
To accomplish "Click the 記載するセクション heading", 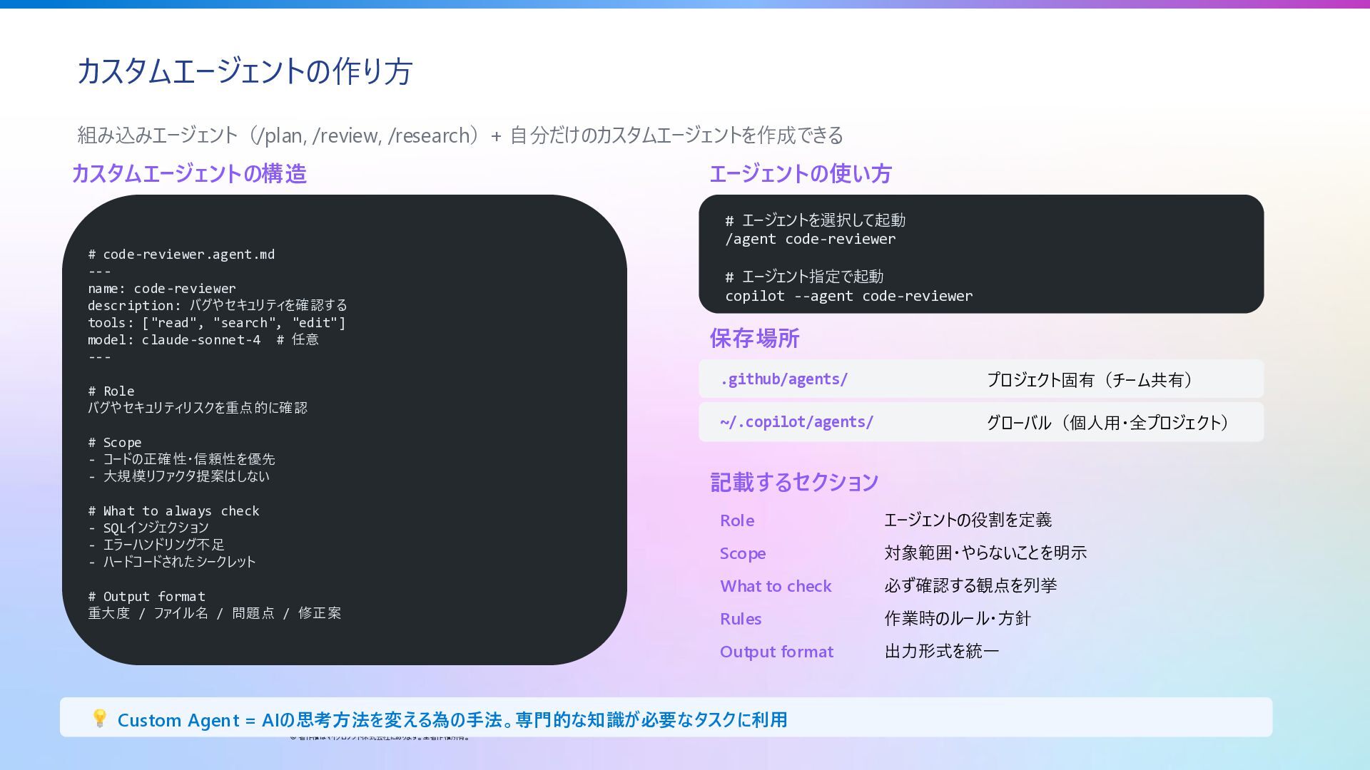I will click(794, 482).
